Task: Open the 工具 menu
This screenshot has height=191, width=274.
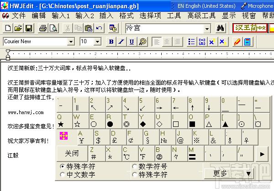Action: point(174,16)
